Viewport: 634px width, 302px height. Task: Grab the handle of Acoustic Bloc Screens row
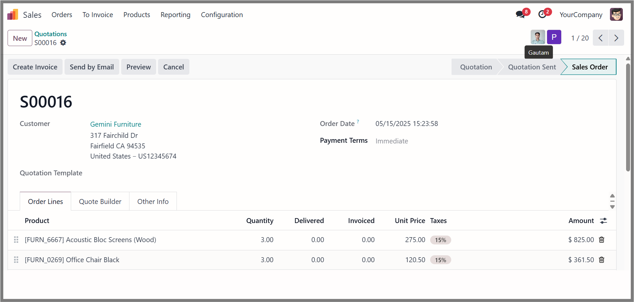coord(16,240)
